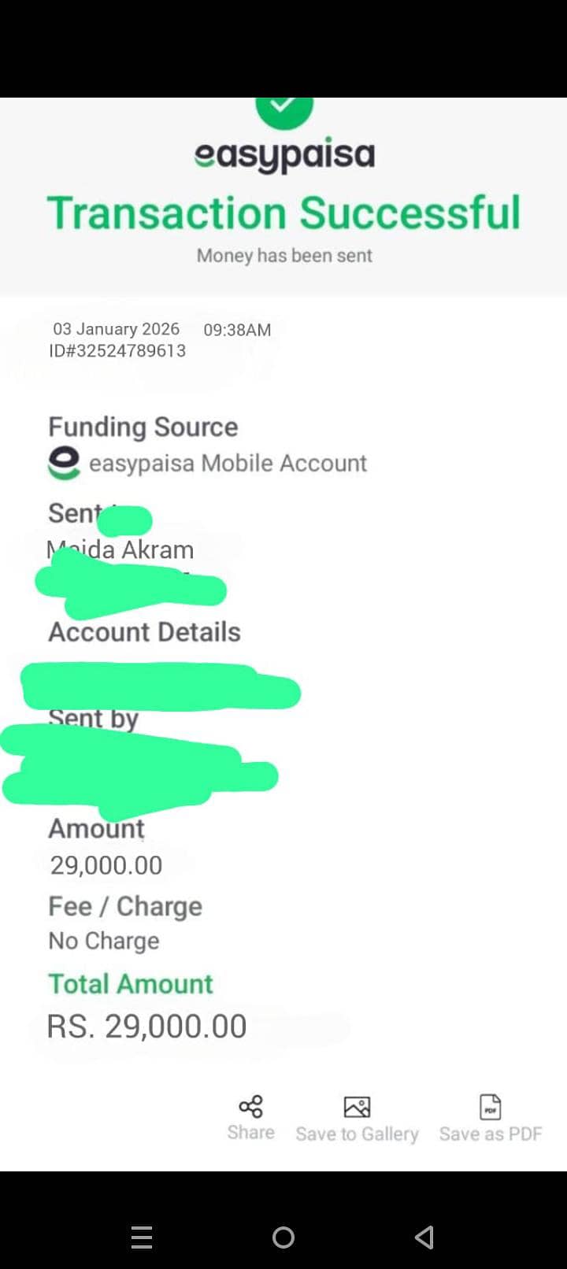Click the 'Money has been sent' message
The image size is (567, 1269).
(x=284, y=256)
